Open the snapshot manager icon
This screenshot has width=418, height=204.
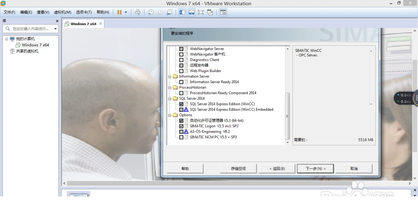point(169,12)
